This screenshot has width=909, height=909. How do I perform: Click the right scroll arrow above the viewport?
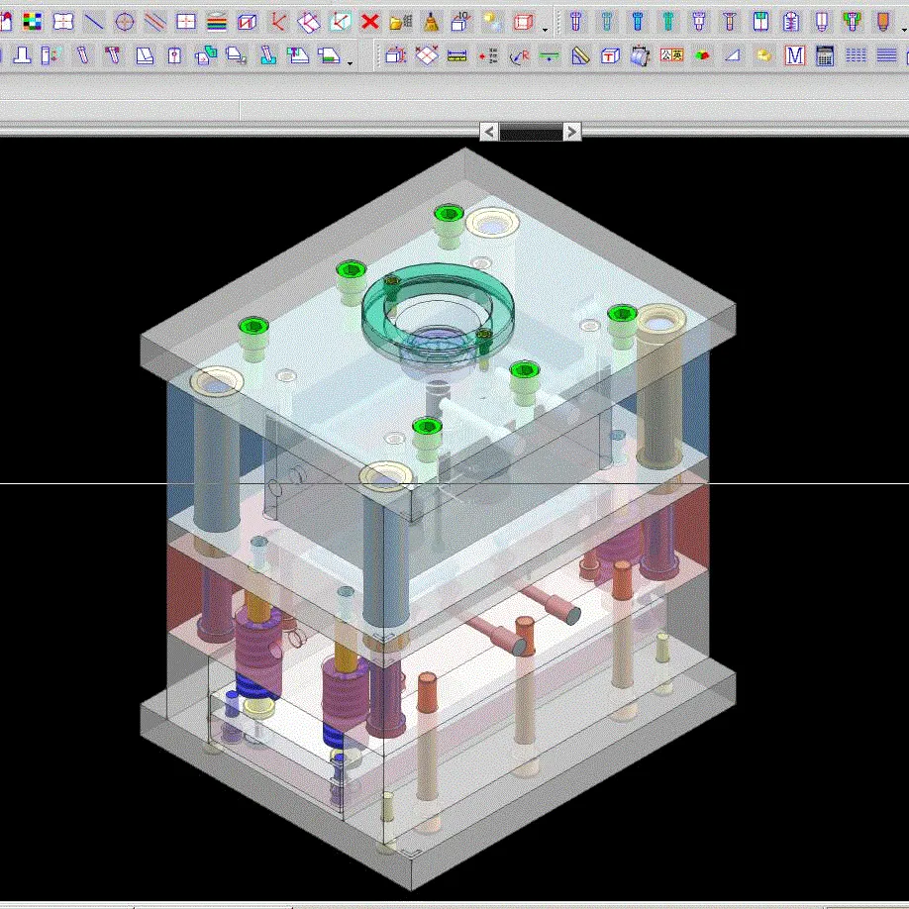[x=571, y=131]
